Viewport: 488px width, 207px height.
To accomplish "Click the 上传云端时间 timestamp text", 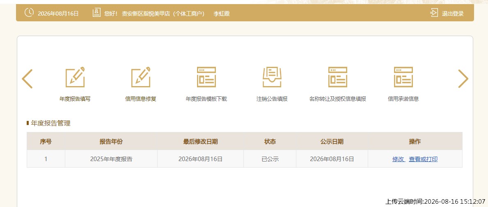I will point(435,201).
